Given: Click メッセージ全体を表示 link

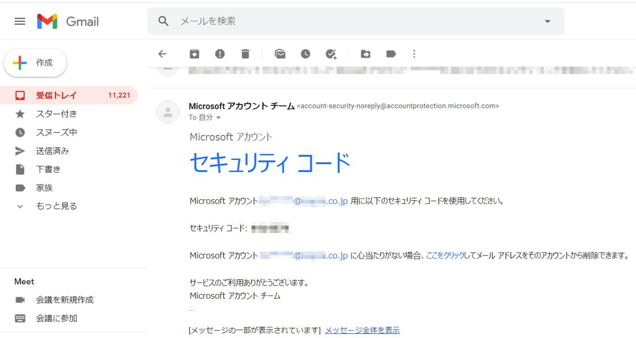Looking at the screenshot, I should 363,330.
